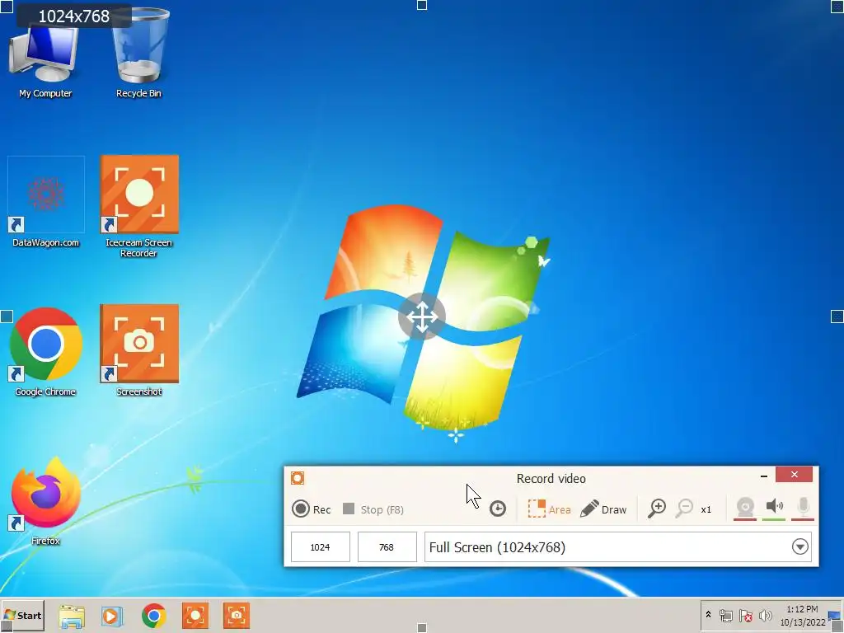Click the height field showing 768
The image size is (844, 633).
pos(387,547)
